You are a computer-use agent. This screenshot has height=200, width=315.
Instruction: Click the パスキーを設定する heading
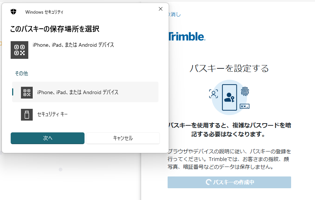tap(229, 68)
